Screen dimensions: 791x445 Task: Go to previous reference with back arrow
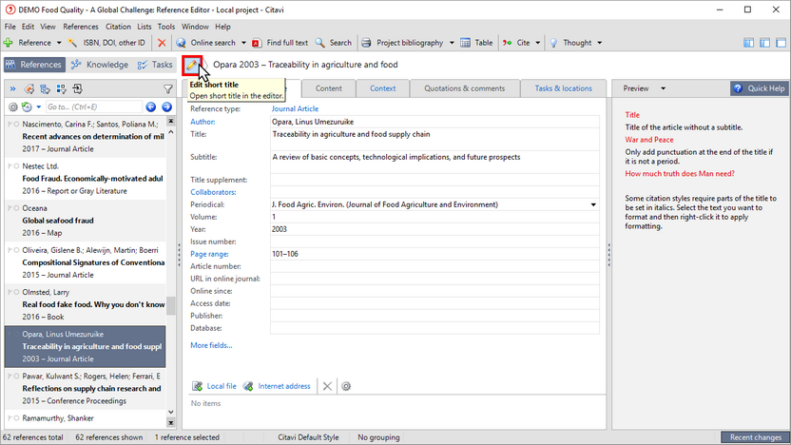point(151,106)
